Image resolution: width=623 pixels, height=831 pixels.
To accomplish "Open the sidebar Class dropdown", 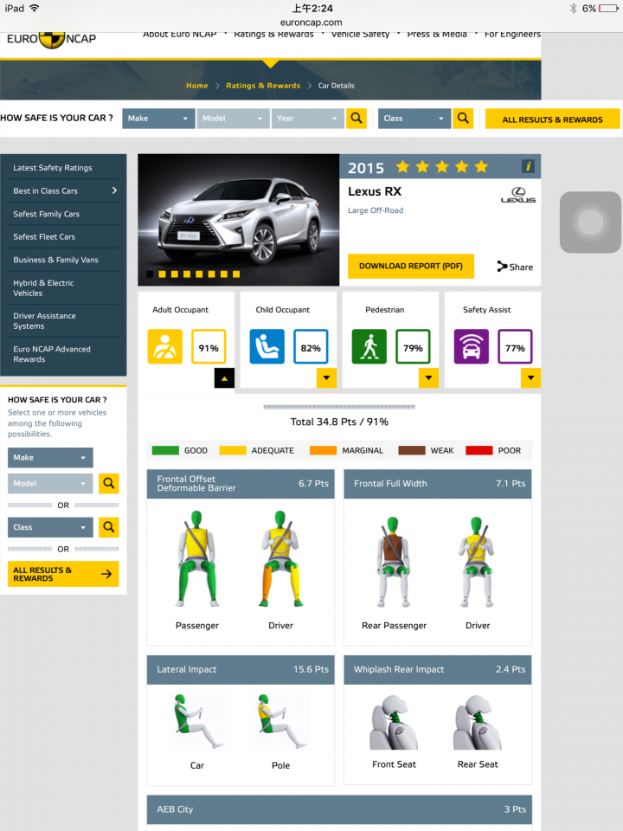I will (50, 527).
